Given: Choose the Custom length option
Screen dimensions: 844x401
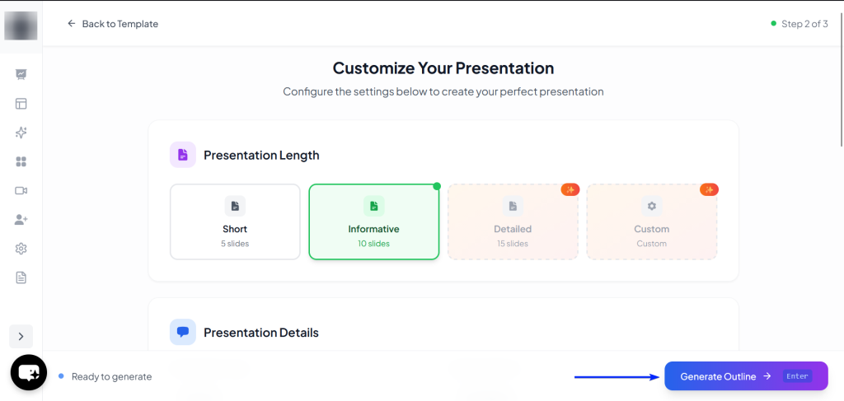Looking at the screenshot, I should 651,221.
